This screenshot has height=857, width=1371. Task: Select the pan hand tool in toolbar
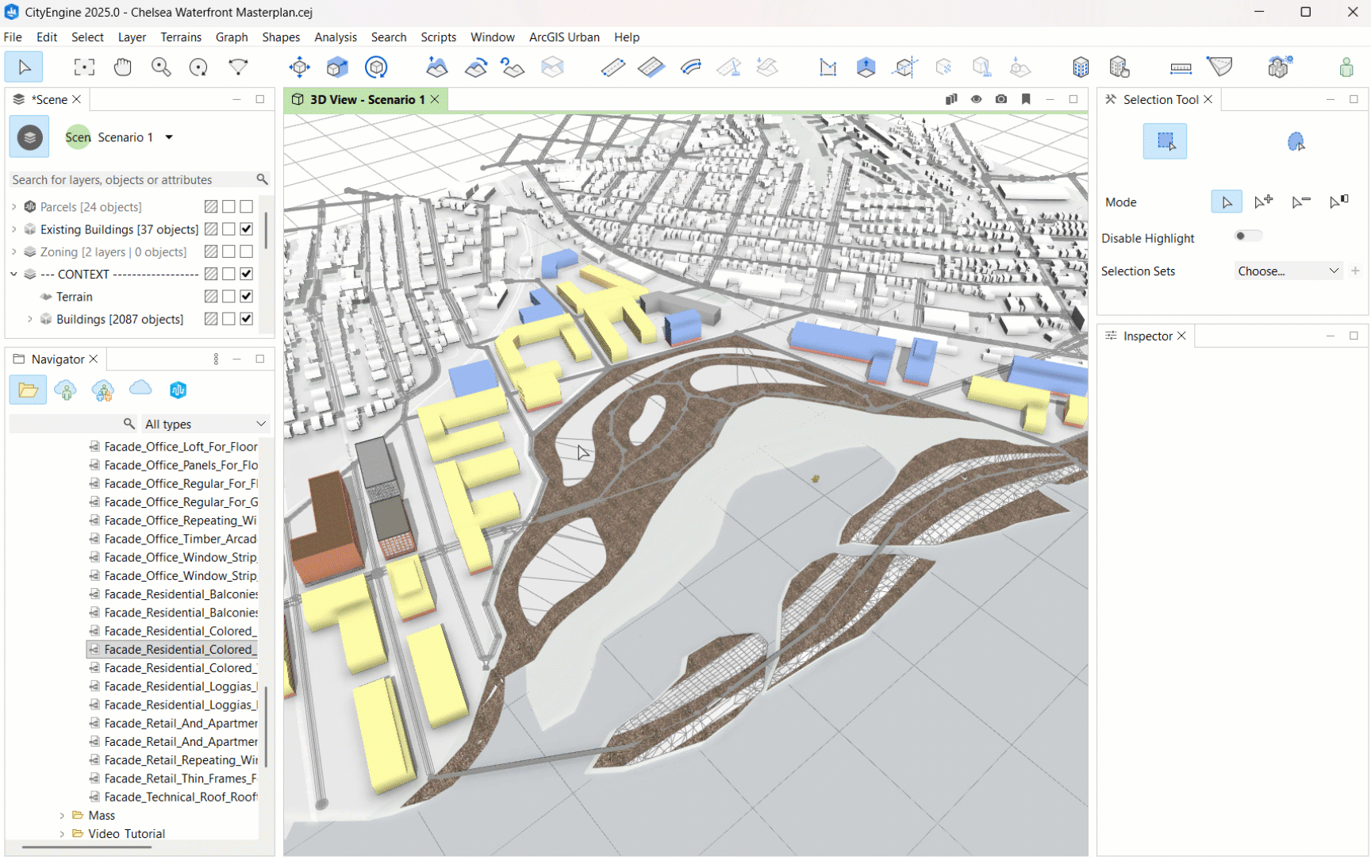(122, 67)
